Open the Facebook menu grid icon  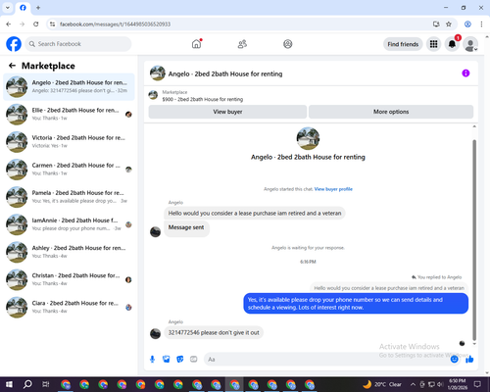(433, 44)
